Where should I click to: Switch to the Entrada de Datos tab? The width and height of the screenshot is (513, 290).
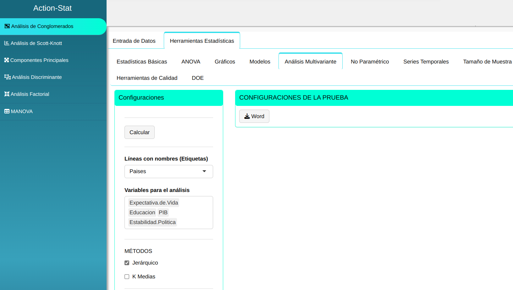coord(134,41)
